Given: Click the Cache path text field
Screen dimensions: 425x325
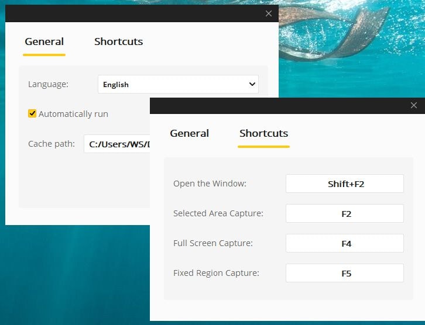Looking at the screenshot, I should 117,144.
